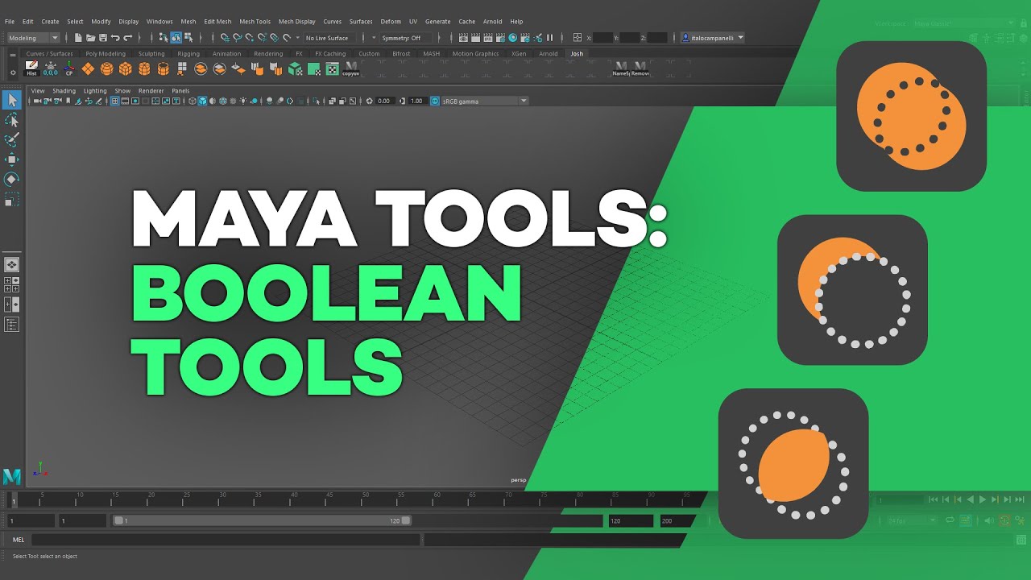Open the Edit Mesh menu
Image resolution: width=1031 pixels, height=580 pixels.
(217, 22)
